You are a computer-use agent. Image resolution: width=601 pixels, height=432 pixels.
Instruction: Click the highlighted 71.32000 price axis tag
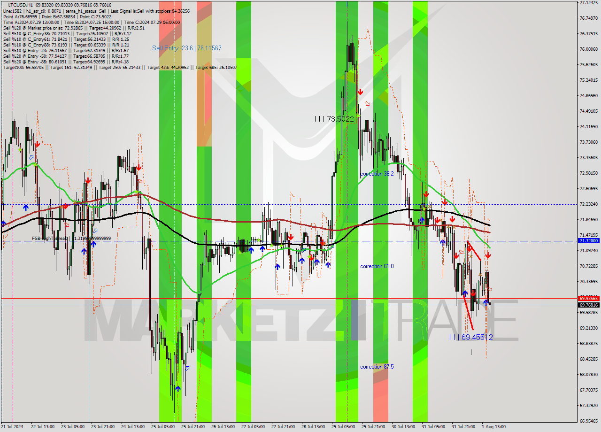589,240
